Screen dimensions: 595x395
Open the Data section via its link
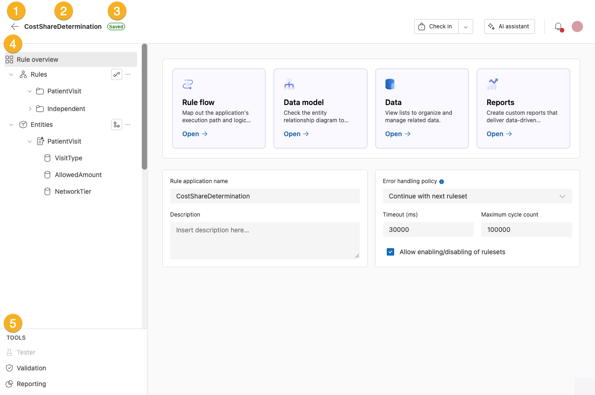pos(394,134)
